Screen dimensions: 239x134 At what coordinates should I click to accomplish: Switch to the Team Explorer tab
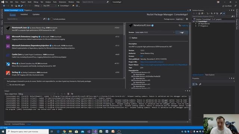click(x=210, y=75)
